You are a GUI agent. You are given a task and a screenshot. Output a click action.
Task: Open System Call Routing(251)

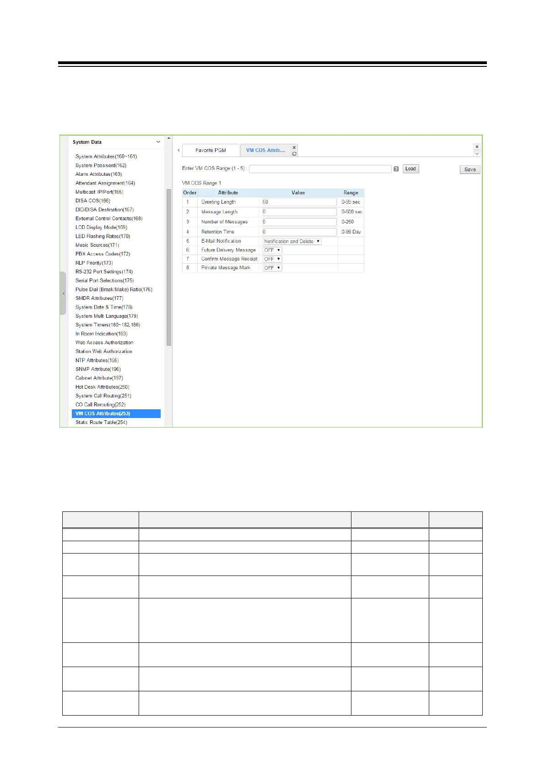click(x=103, y=396)
